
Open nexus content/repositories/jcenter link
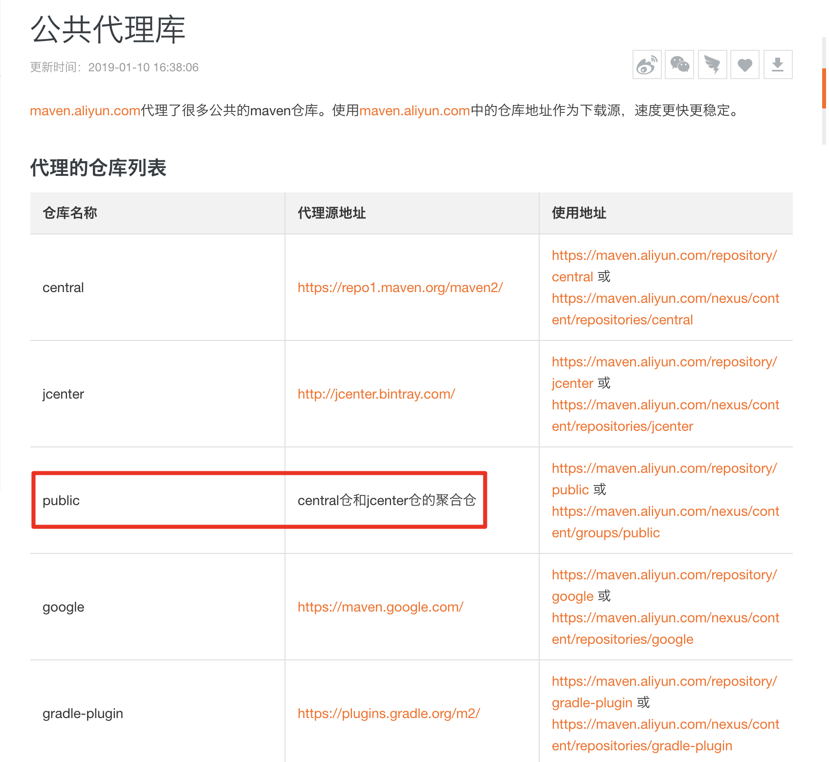coord(665,415)
